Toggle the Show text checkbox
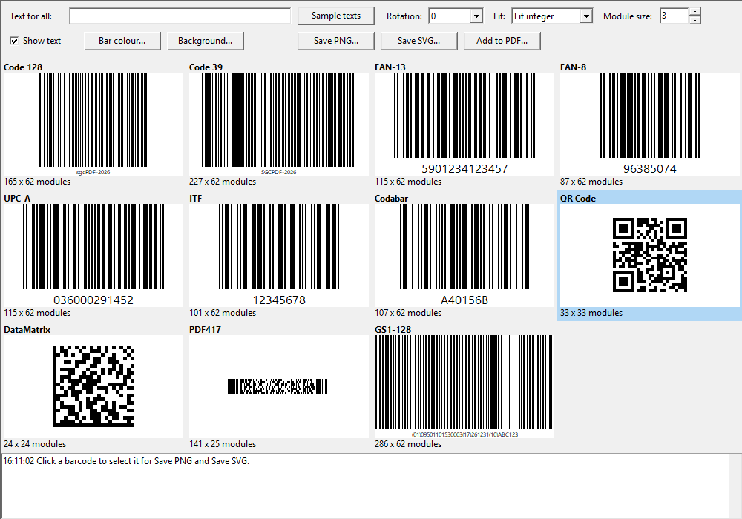The image size is (742, 519). [14, 41]
